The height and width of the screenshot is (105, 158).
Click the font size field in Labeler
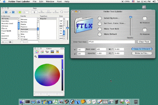pos(101,49)
